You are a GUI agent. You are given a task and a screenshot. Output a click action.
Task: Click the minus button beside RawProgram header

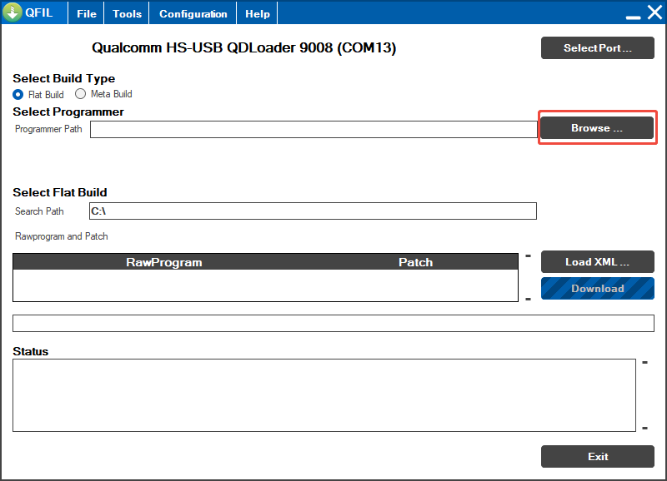(528, 256)
